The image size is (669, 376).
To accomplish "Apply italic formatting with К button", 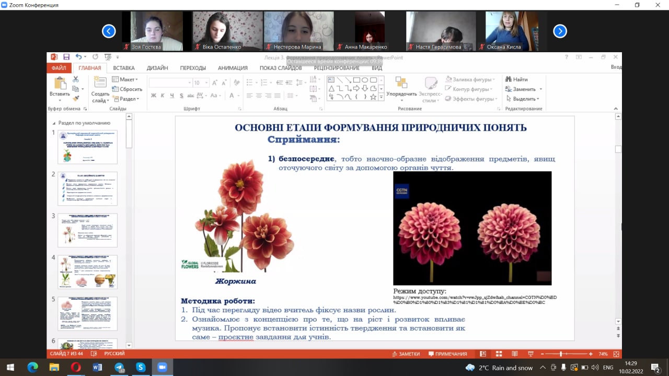I will [x=163, y=96].
